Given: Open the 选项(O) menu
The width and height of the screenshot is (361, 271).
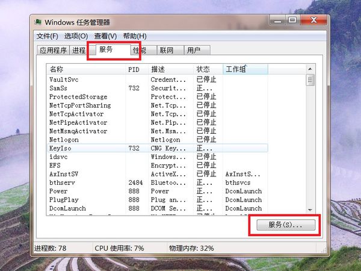Looking at the screenshot, I should pyautogui.click(x=76, y=36).
